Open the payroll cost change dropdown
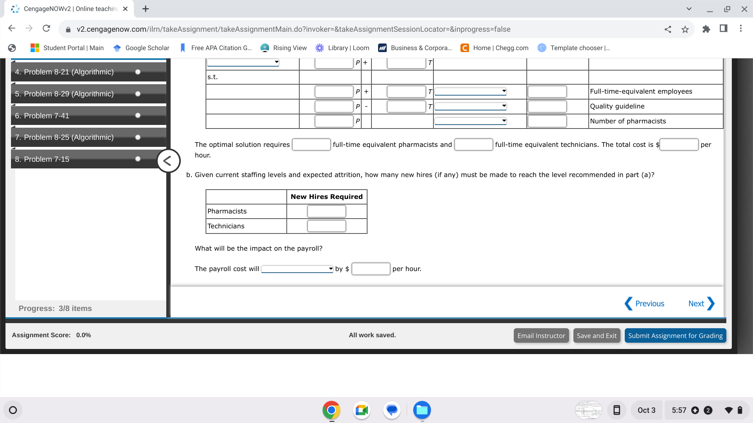Screen dimensions: 753x423 (297, 269)
